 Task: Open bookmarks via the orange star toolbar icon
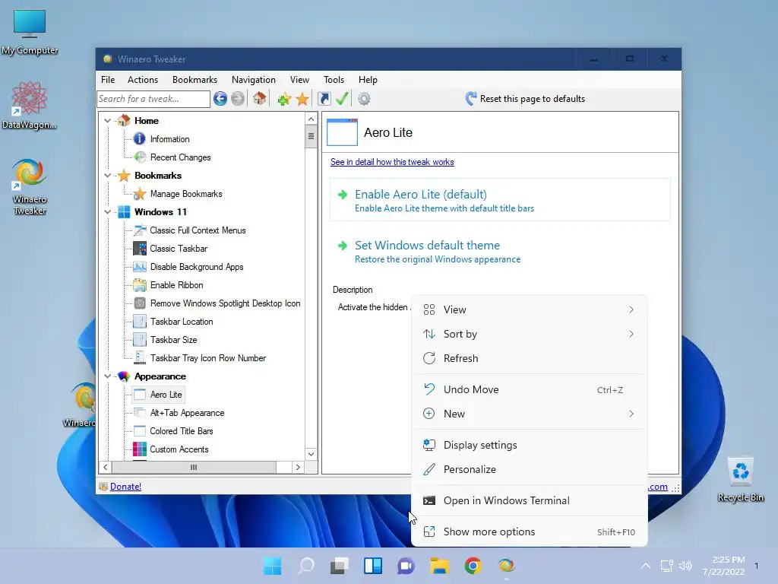(x=302, y=99)
